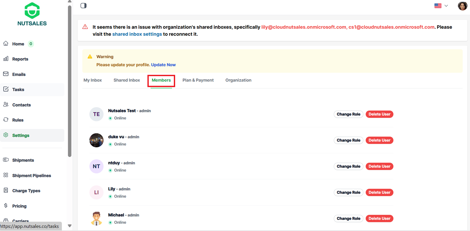This screenshot has width=470, height=231.
Task: Change Role for Lily
Action: click(x=348, y=192)
